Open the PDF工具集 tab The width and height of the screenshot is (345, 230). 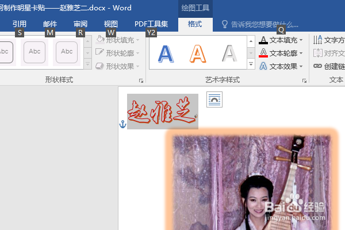151,24
